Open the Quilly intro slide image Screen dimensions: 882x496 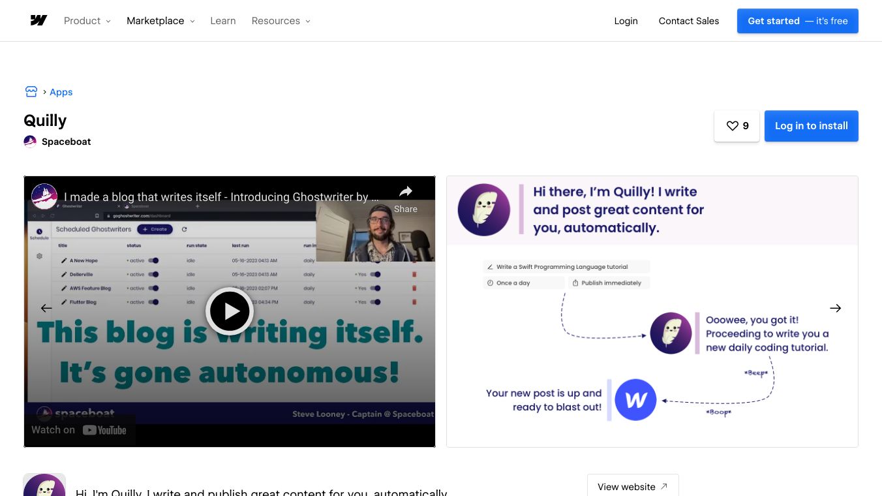(652, 311)
